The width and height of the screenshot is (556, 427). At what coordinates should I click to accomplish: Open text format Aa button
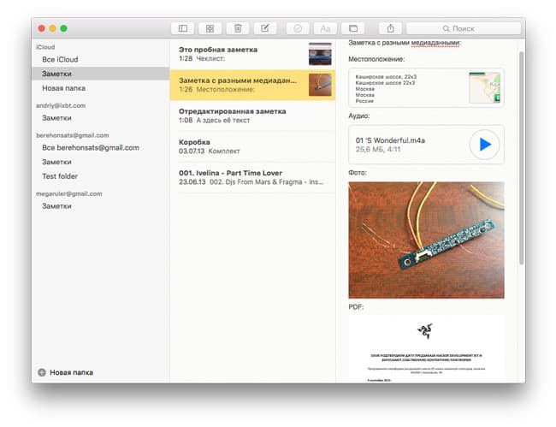(x=325, y=28)
